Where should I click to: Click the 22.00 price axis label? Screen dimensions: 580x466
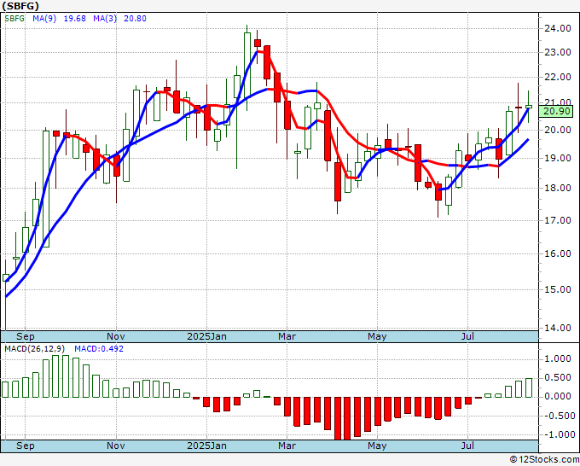tap(558, 77)
